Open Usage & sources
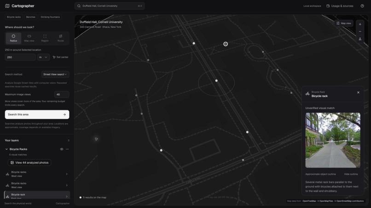The height and width of the screenshot is (208, 371). [340, 6]
